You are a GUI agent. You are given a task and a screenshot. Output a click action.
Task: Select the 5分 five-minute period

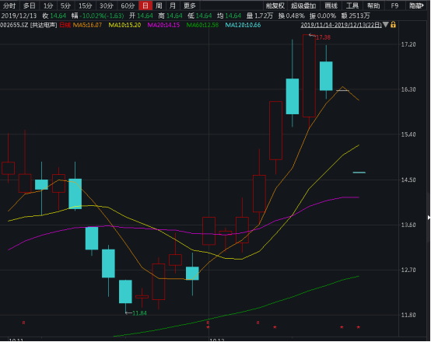click(x=65, y=5)
